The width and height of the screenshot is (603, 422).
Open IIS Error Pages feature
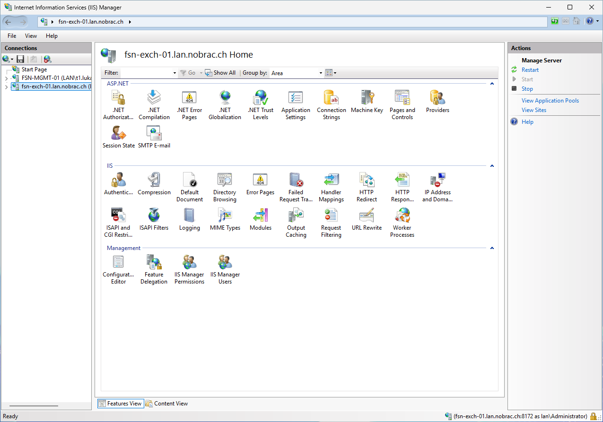(260, 184)
